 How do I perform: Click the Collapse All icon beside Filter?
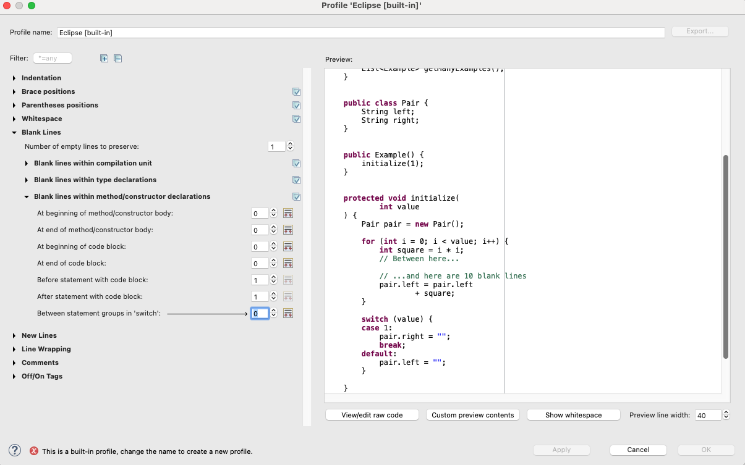(x=118, y=59)
